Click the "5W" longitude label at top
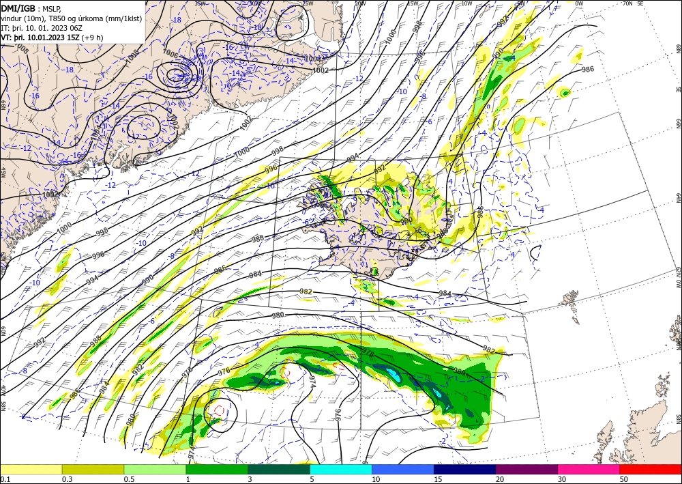 [520, 3]
